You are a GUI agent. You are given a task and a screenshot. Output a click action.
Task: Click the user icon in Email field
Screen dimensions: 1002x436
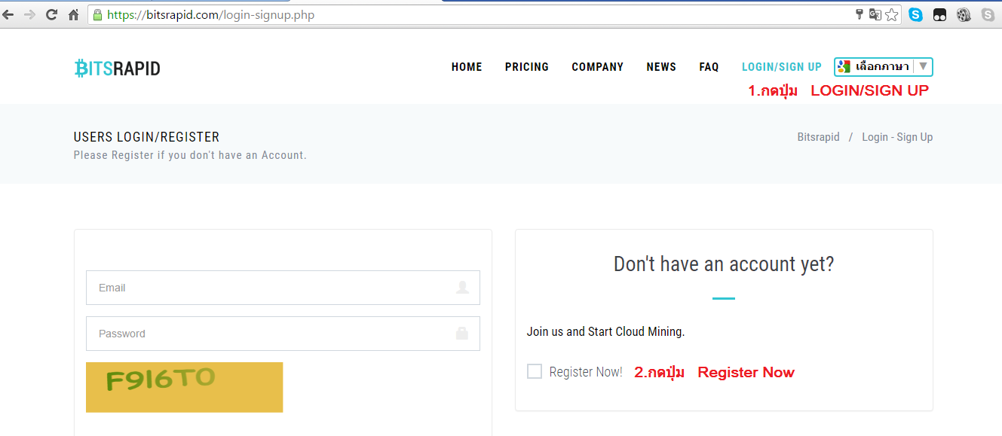462,288
